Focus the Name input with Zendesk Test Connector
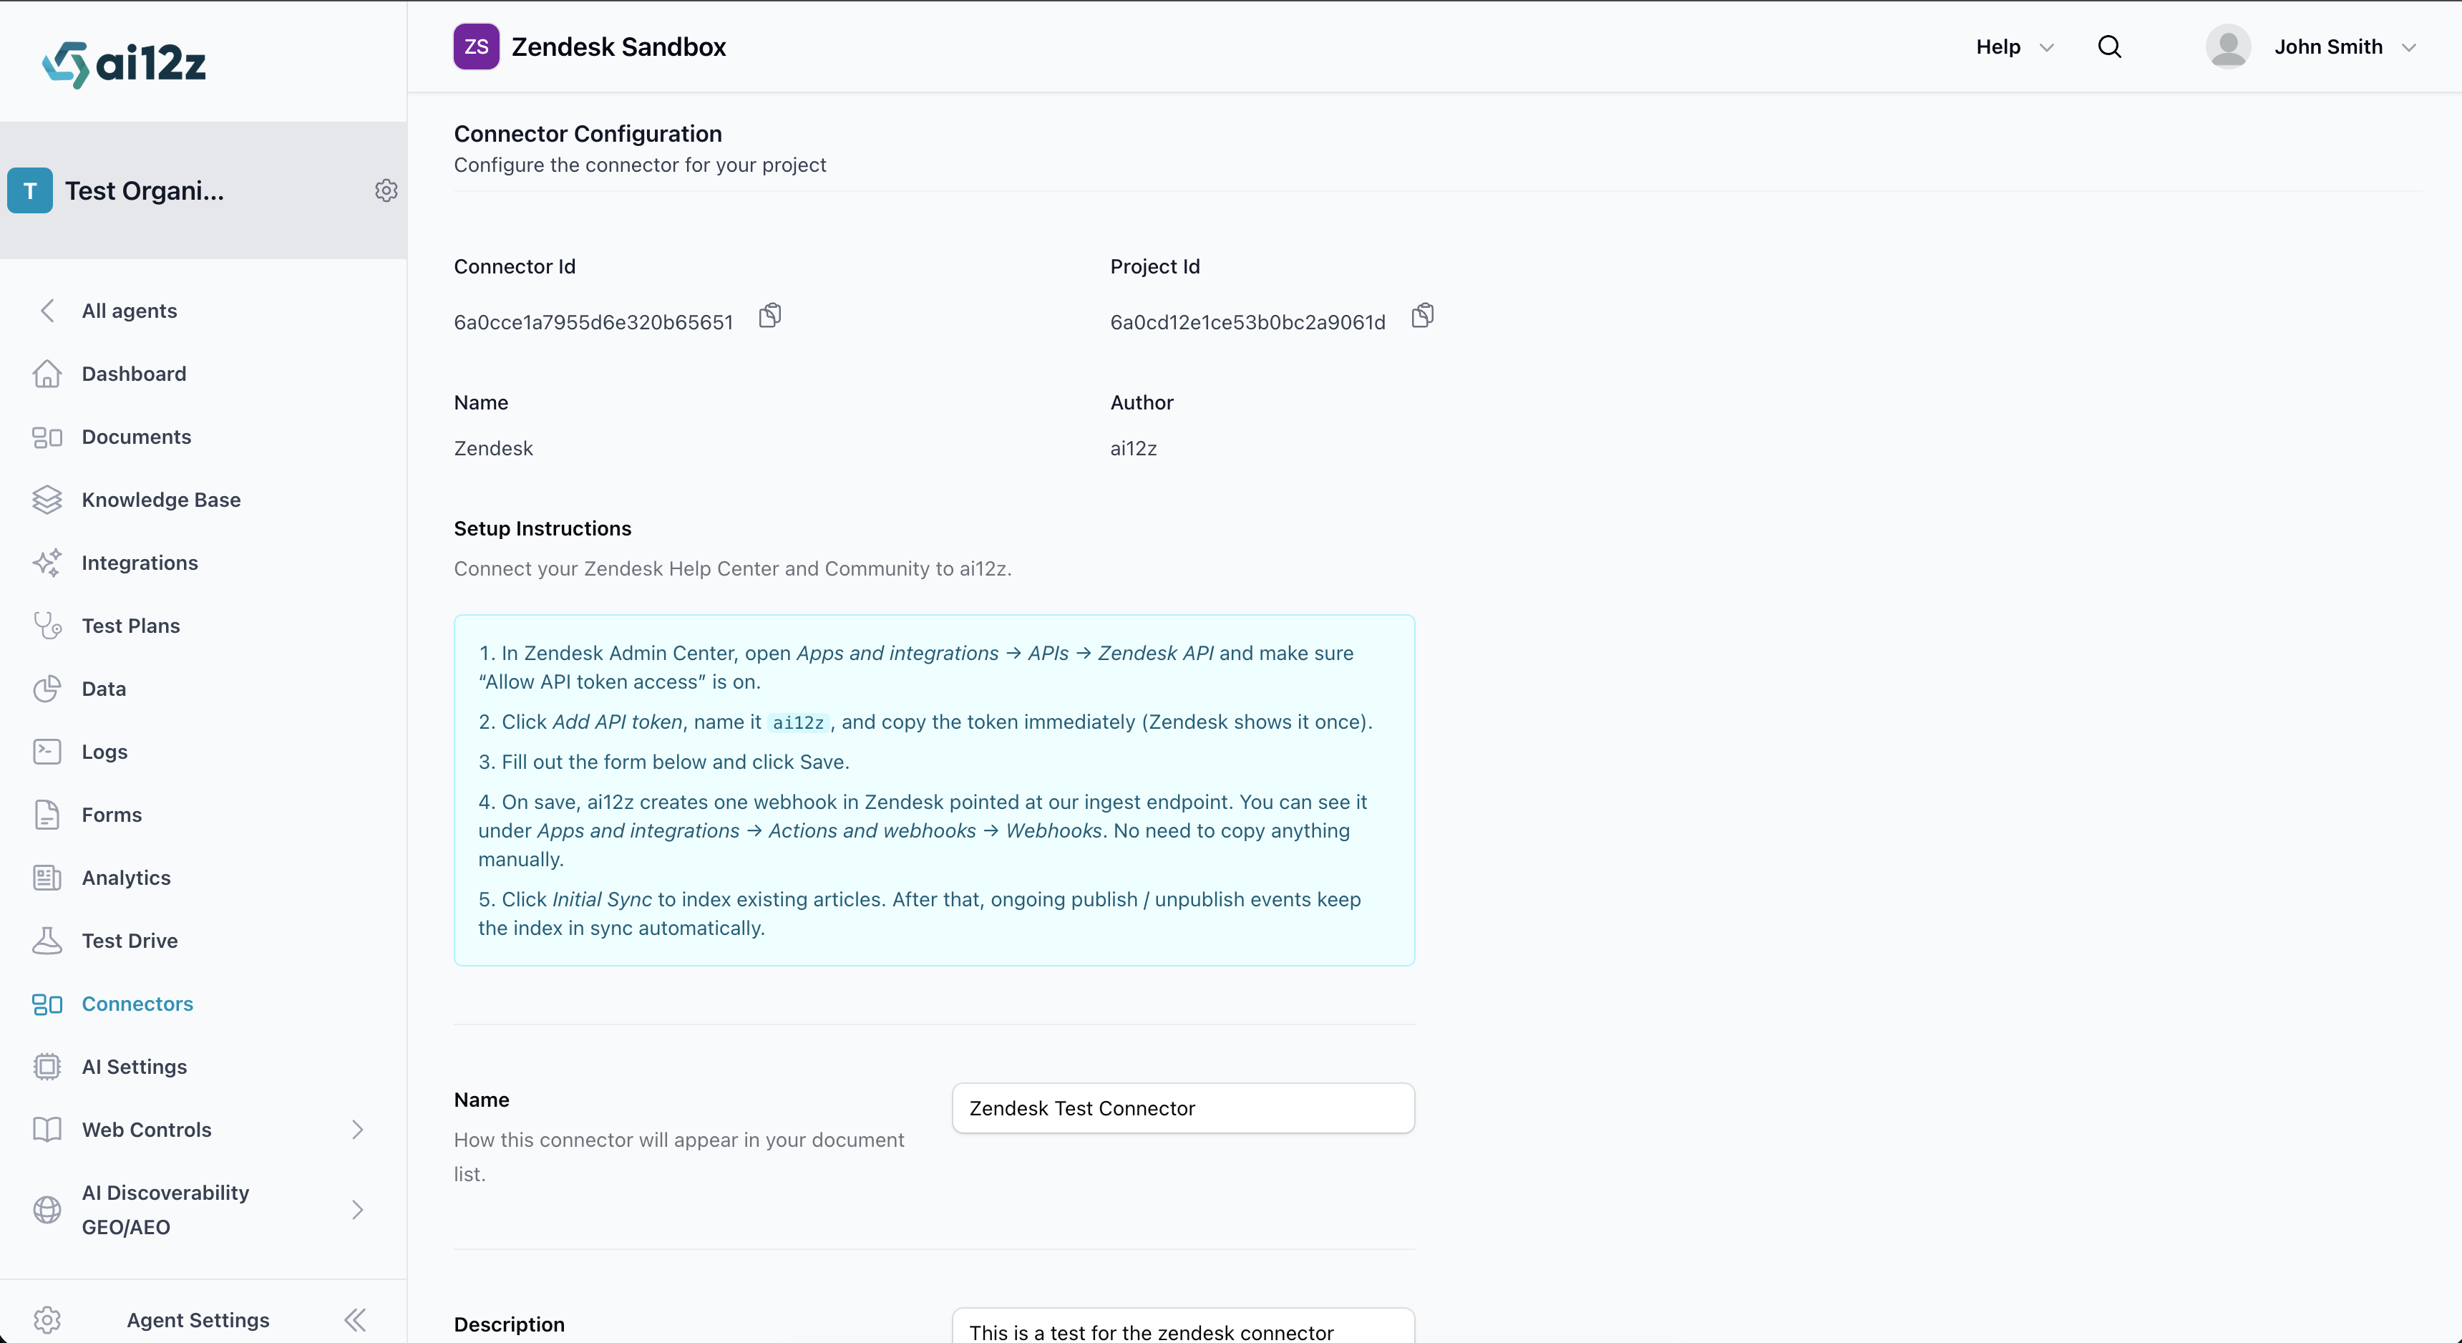This screenshot has height=1343, width=2462. (x=1183, y=1108)
